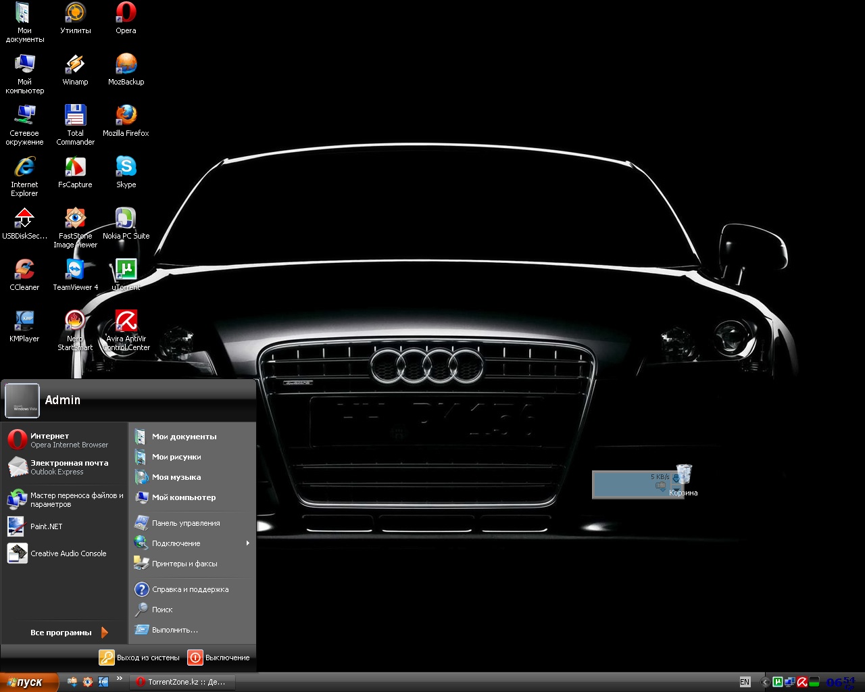Open Электронная почта Outlook Express entry

pyautogui.click(x=65, y=467)
